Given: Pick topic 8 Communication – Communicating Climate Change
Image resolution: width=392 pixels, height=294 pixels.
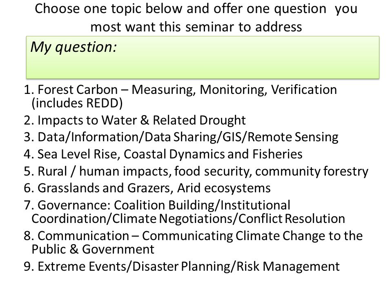Looking at the screenshot, I should (193, 242).
